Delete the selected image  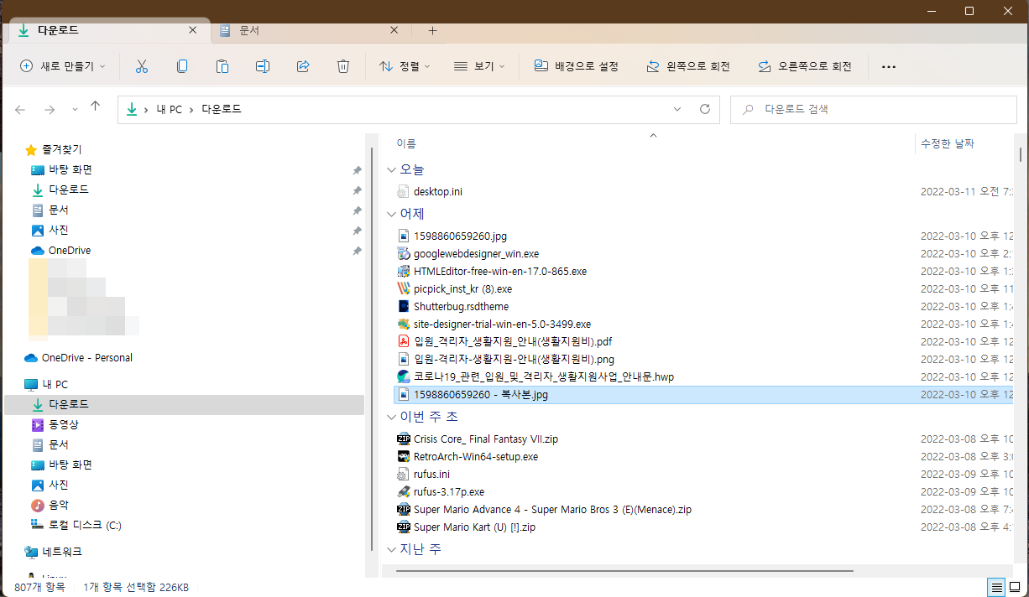pos(342,66)
